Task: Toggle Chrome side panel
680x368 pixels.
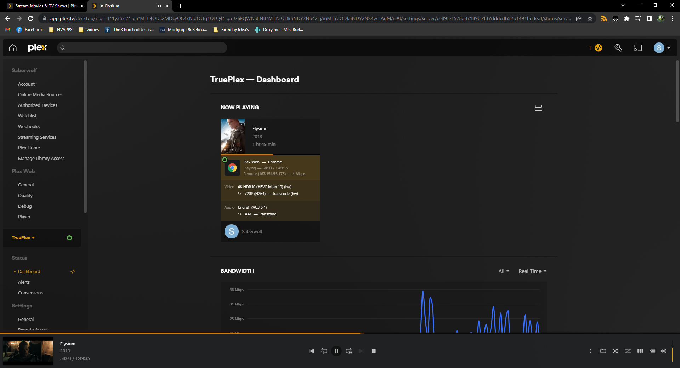Action: click(x=650, y=18)
